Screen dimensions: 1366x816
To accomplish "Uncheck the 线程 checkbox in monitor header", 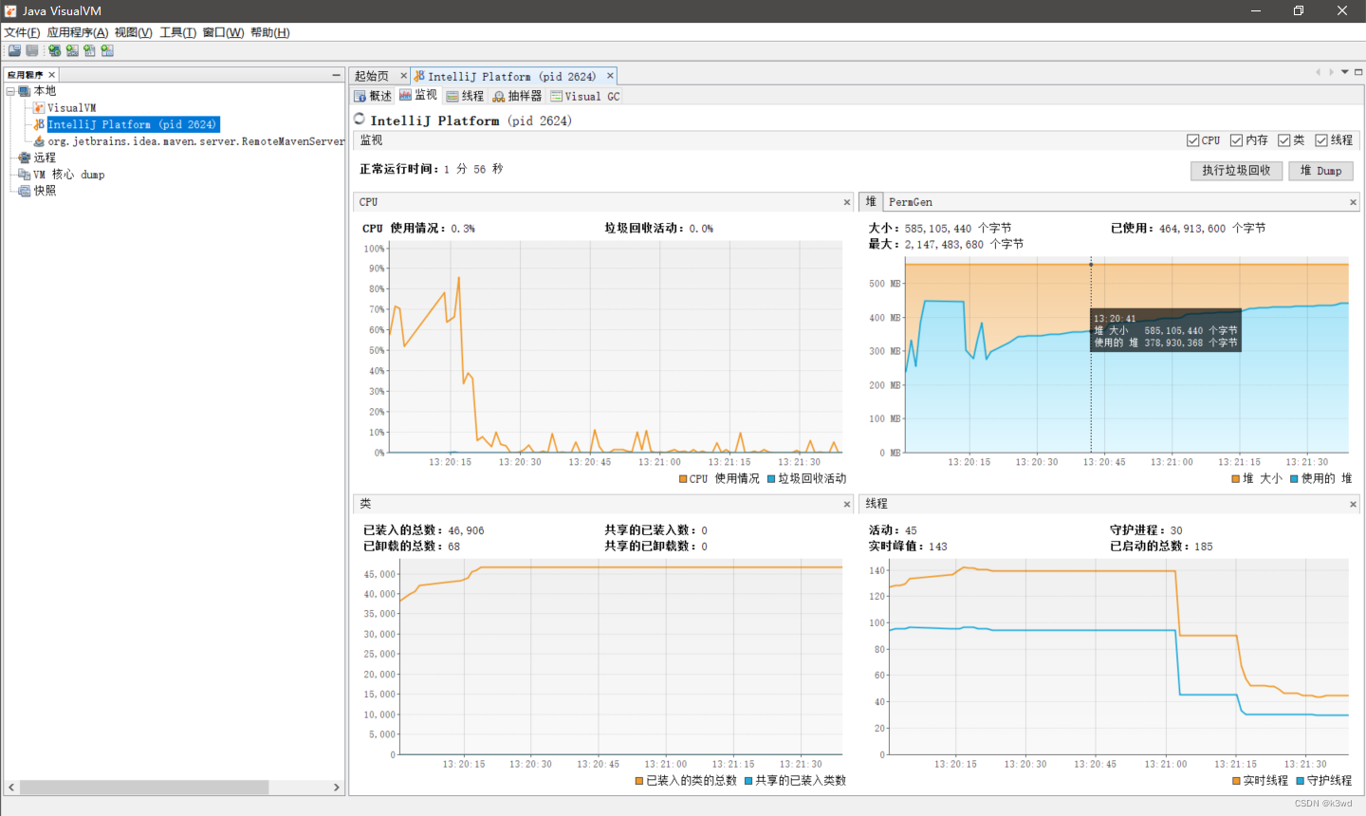I will 1320,140.
